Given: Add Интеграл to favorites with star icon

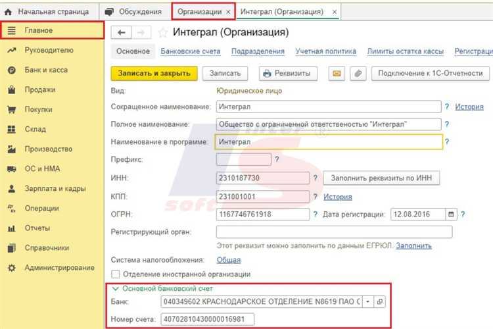Looking at the screenshot, I should (x=162, y=32).
